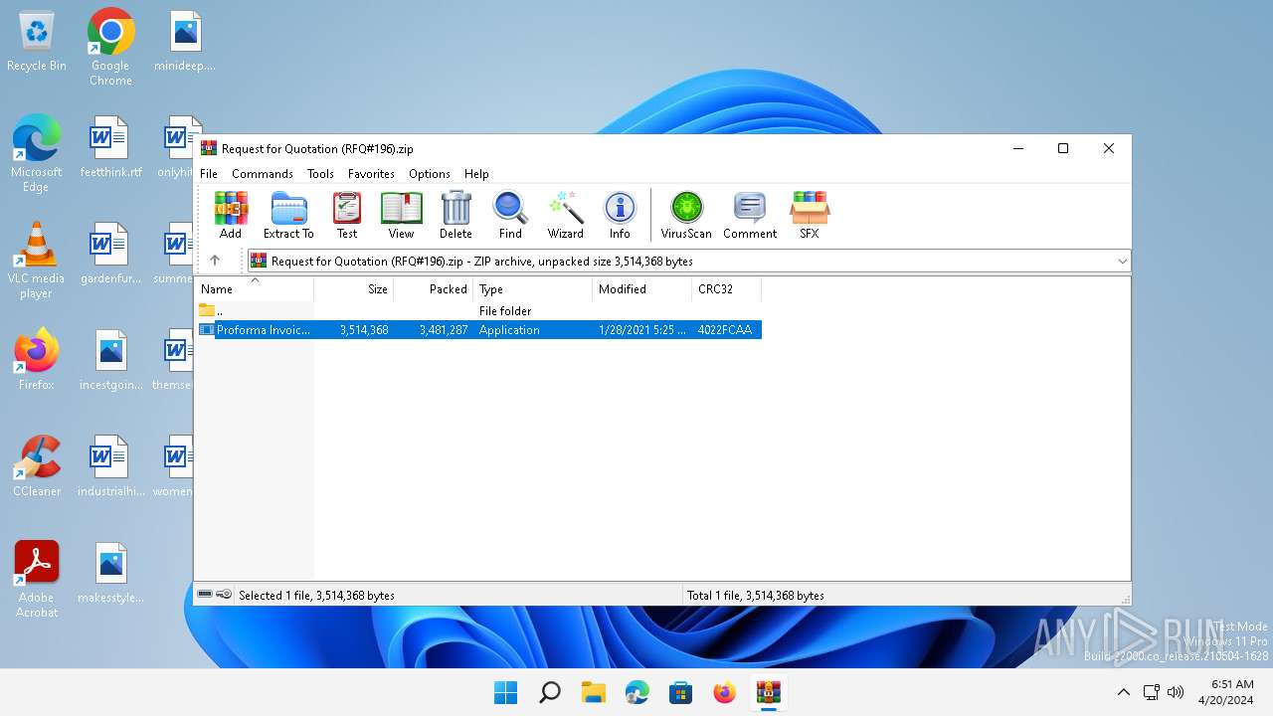
Task: Open VLC media player desktop shortcut
Action: [x=37, y=261]
